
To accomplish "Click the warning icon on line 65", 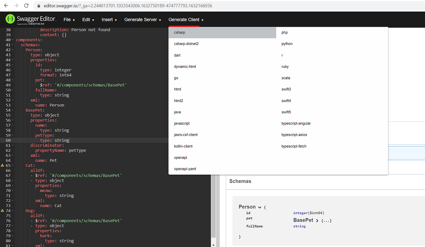I will (3, 165).
